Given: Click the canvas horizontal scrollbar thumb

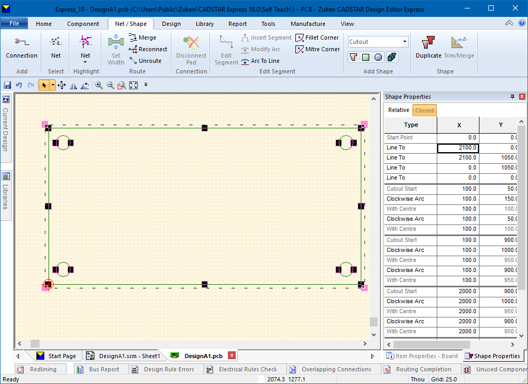Looking at the screenshot, I should tap(35, 343).
